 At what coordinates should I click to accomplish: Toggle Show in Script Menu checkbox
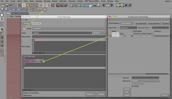coord(23,93)
